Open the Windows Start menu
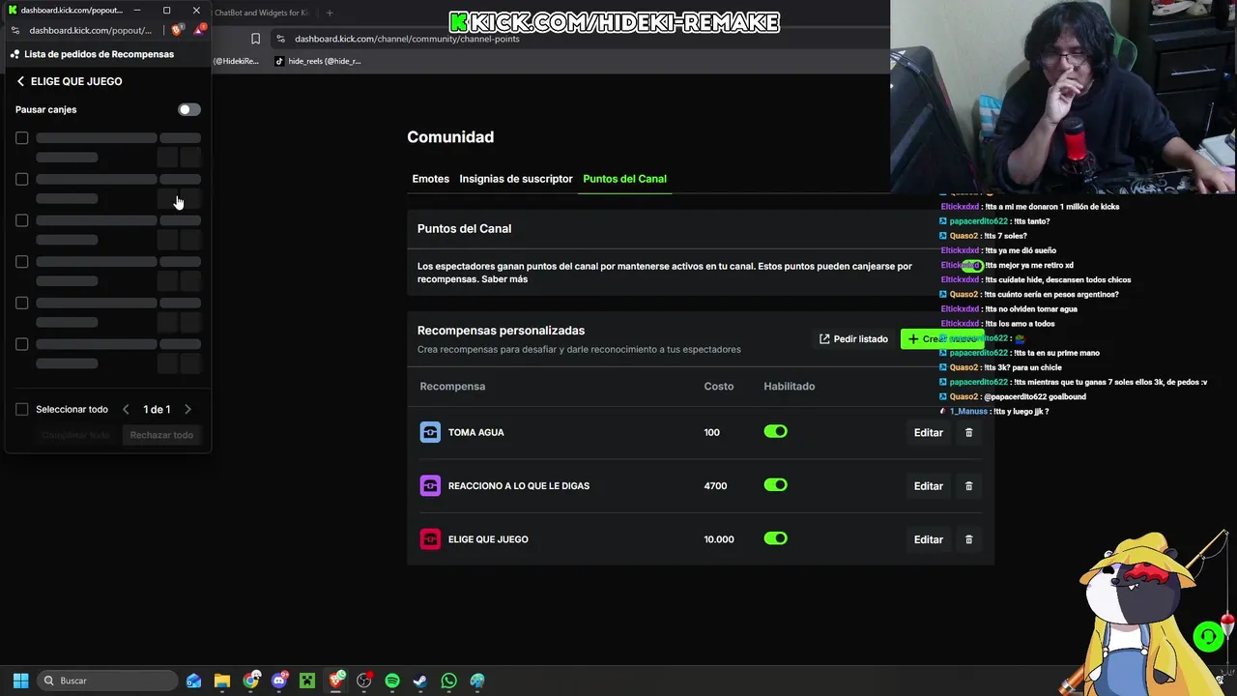The height and width of the screenshot is (696, 1237). [x=20, y=681]
